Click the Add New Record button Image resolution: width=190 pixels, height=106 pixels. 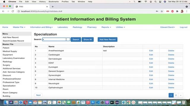(107, 39)
